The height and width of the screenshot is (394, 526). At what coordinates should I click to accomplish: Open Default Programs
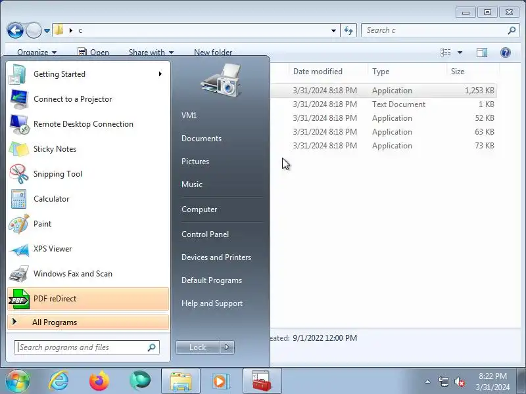[x=212, y=280]
